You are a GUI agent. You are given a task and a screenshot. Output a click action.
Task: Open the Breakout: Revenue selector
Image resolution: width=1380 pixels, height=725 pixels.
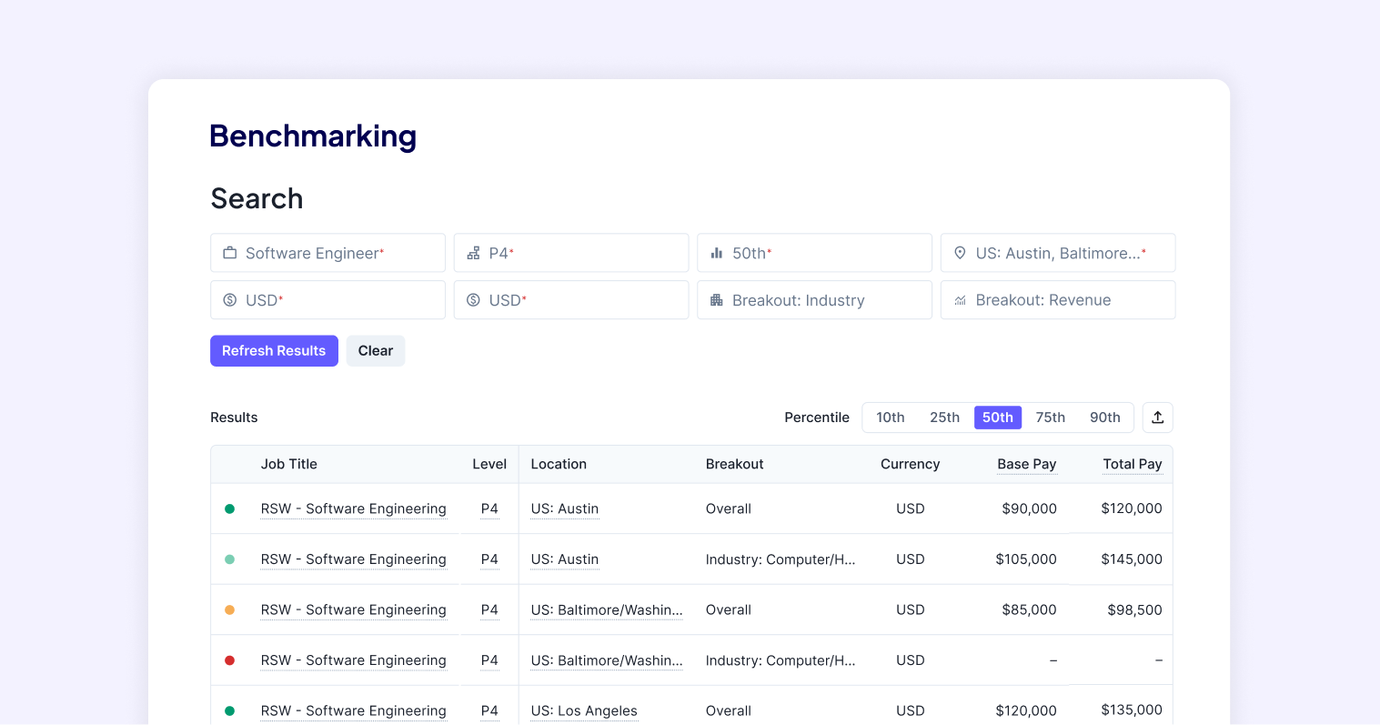point(1058,300)
